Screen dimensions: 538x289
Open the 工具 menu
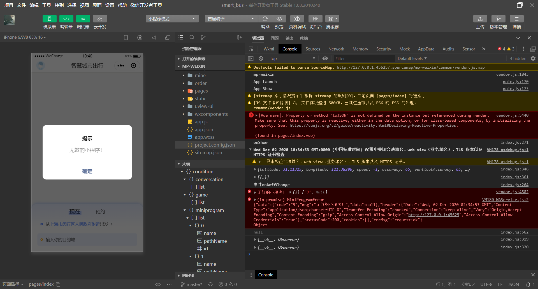click(47, 5)
